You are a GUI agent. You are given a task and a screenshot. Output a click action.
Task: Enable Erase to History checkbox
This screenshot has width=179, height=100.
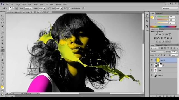click(x=69, y=9)
